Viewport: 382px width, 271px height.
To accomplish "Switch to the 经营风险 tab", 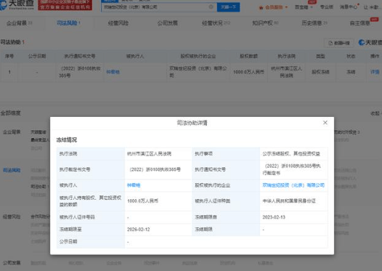I will (x=118, y=23).
